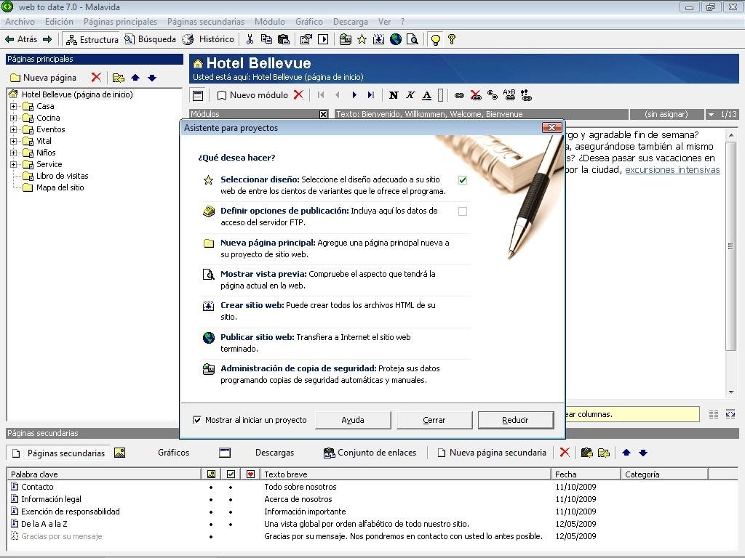The image size is (745, 558).
Task: Delete module with red X icon
Action: click(298, 95)
